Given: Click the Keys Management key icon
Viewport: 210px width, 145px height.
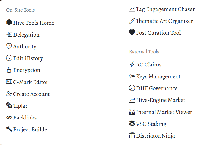Looking at the screenshot, I should point(132,76).
